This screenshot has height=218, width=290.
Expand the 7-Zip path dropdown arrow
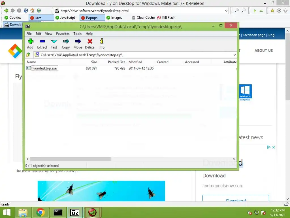(234, 55)
